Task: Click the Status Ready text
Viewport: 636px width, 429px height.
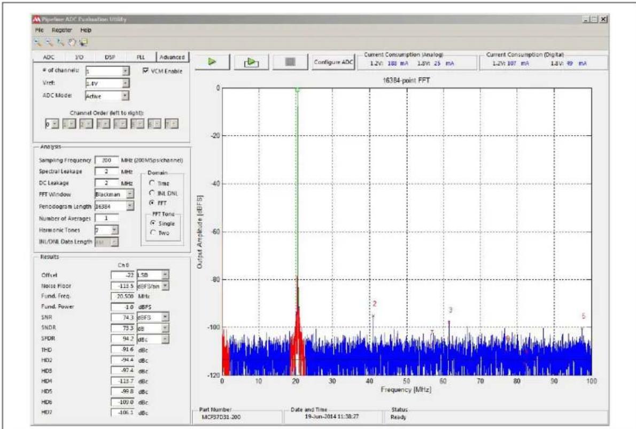Action: [x=398, y=417]
